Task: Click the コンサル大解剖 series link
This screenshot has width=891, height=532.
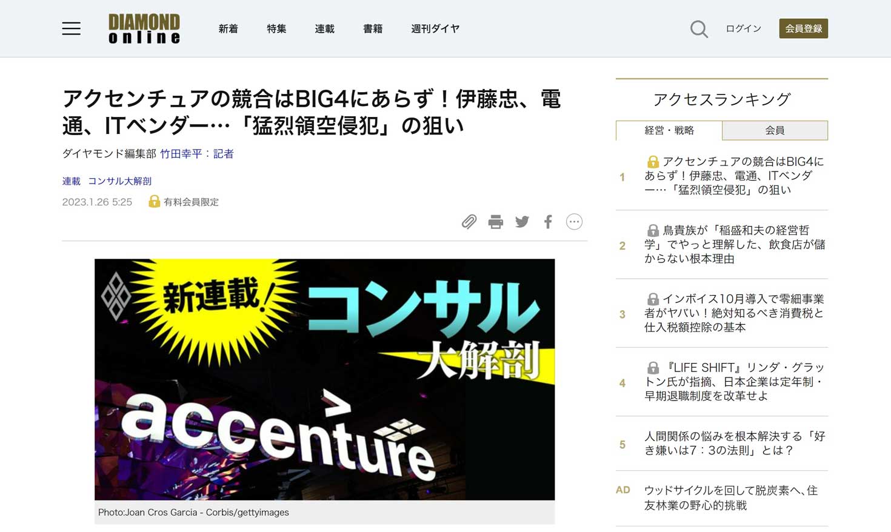Action: tap(120, 181)
